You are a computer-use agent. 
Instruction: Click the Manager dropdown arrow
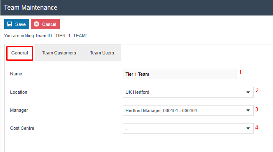click(248, 111)
